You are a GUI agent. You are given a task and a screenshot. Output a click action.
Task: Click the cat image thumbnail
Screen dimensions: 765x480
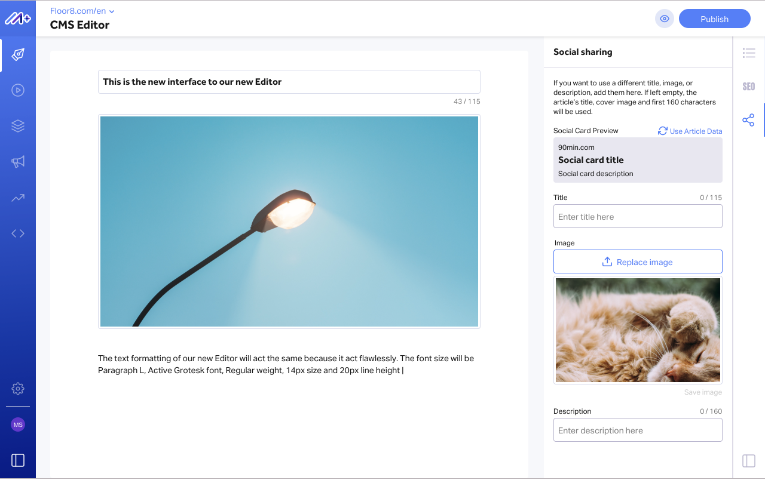coord(638,330)
